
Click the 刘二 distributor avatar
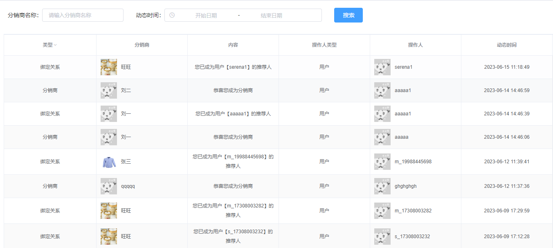pos(109,90)
